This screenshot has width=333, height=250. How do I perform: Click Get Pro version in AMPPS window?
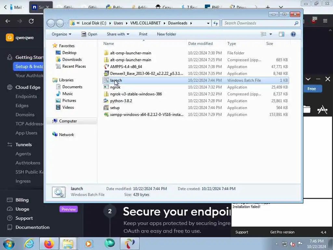(282, 232)
